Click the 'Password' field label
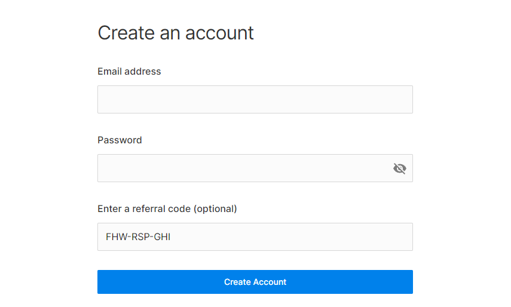Image resolution: width=511 pixels, height=307 pixels. 120,140
